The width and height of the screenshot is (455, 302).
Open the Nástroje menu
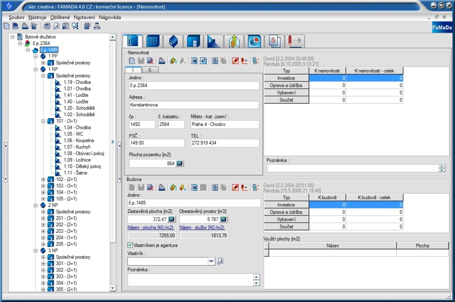click(x=37, y=17)
